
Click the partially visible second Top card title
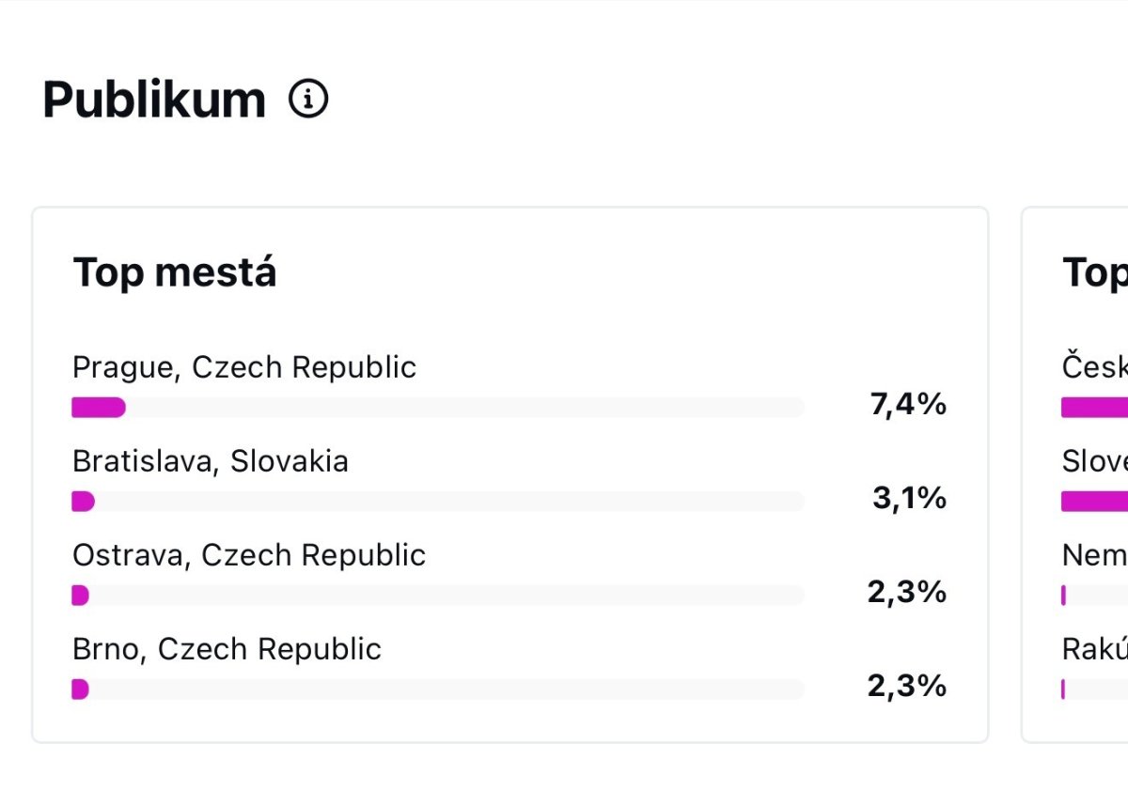pyautogui.click(x=1095, y=273)
